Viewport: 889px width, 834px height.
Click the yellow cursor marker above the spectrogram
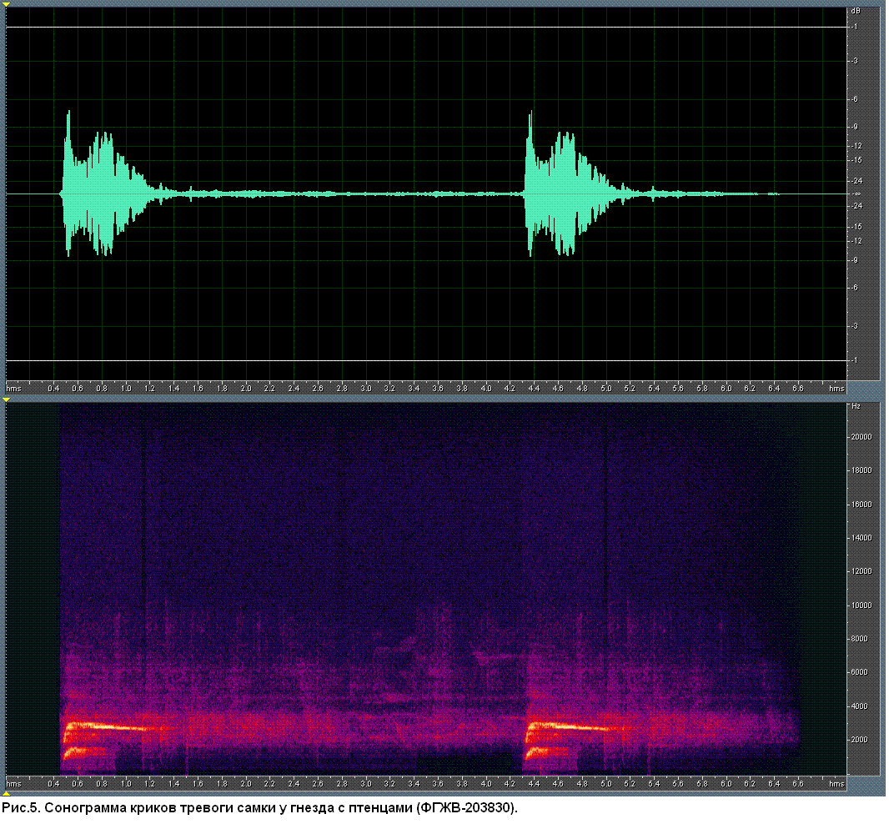(6, 399)
